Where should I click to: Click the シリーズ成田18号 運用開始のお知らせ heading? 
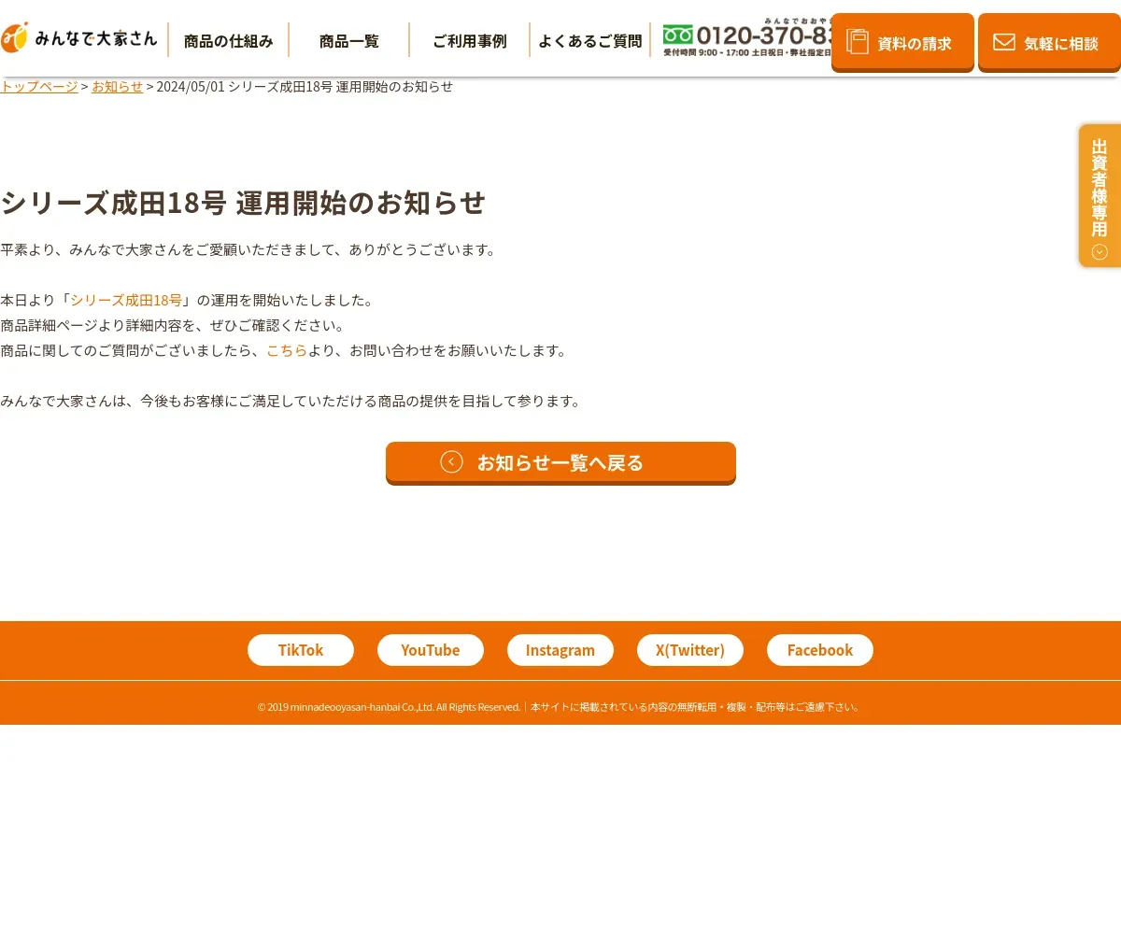(243, 203)
